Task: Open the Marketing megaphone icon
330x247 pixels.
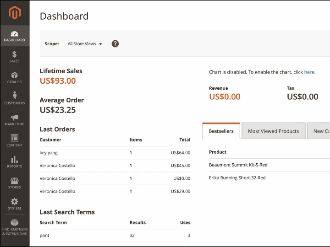Action: [x=15, y=118]
